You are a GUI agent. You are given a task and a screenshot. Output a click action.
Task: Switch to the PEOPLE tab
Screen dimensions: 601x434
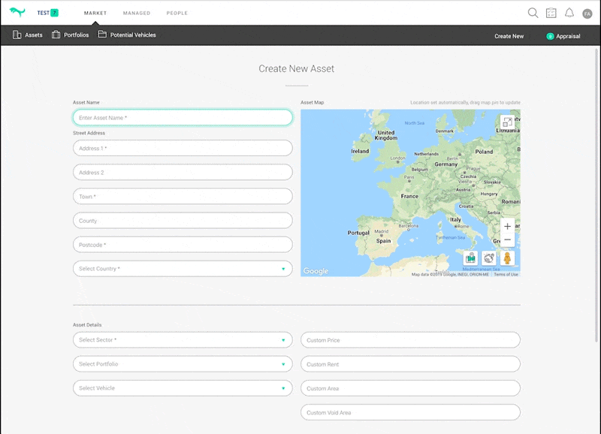(177, 13)
